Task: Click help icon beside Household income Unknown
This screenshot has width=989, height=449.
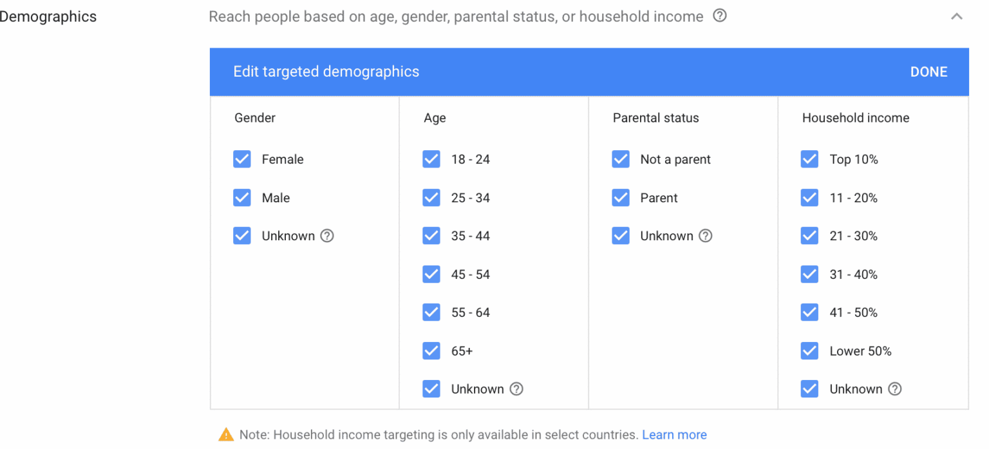Action: (x=895, y=389)
